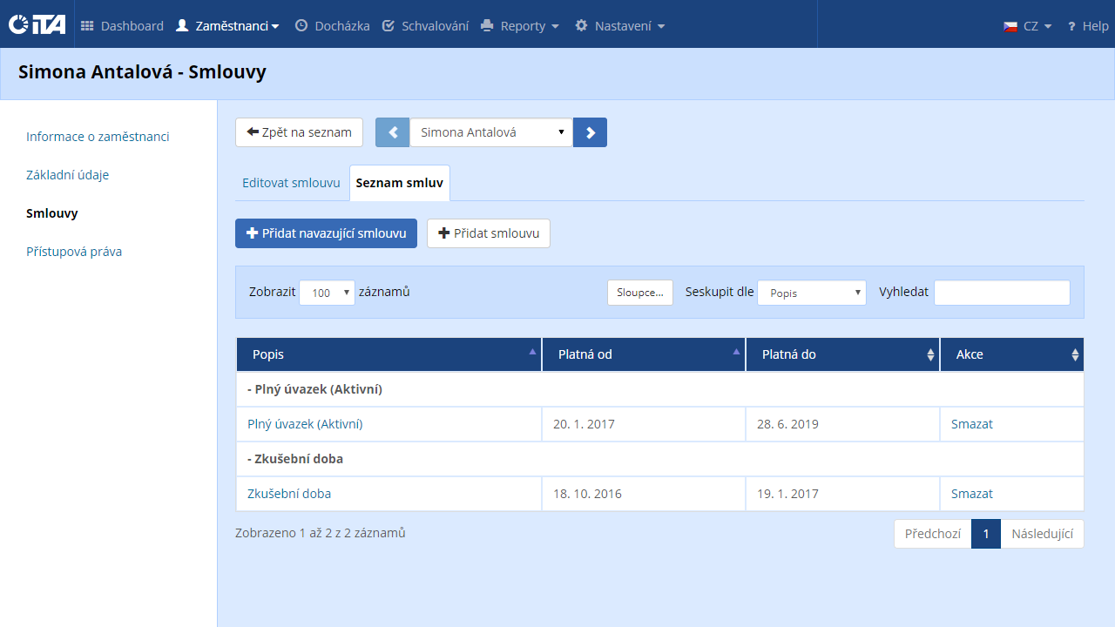Open Plný úvazek (Aktivní) contract link
The height and width of the screenshot is (627, 1115).
pos(305,424)
